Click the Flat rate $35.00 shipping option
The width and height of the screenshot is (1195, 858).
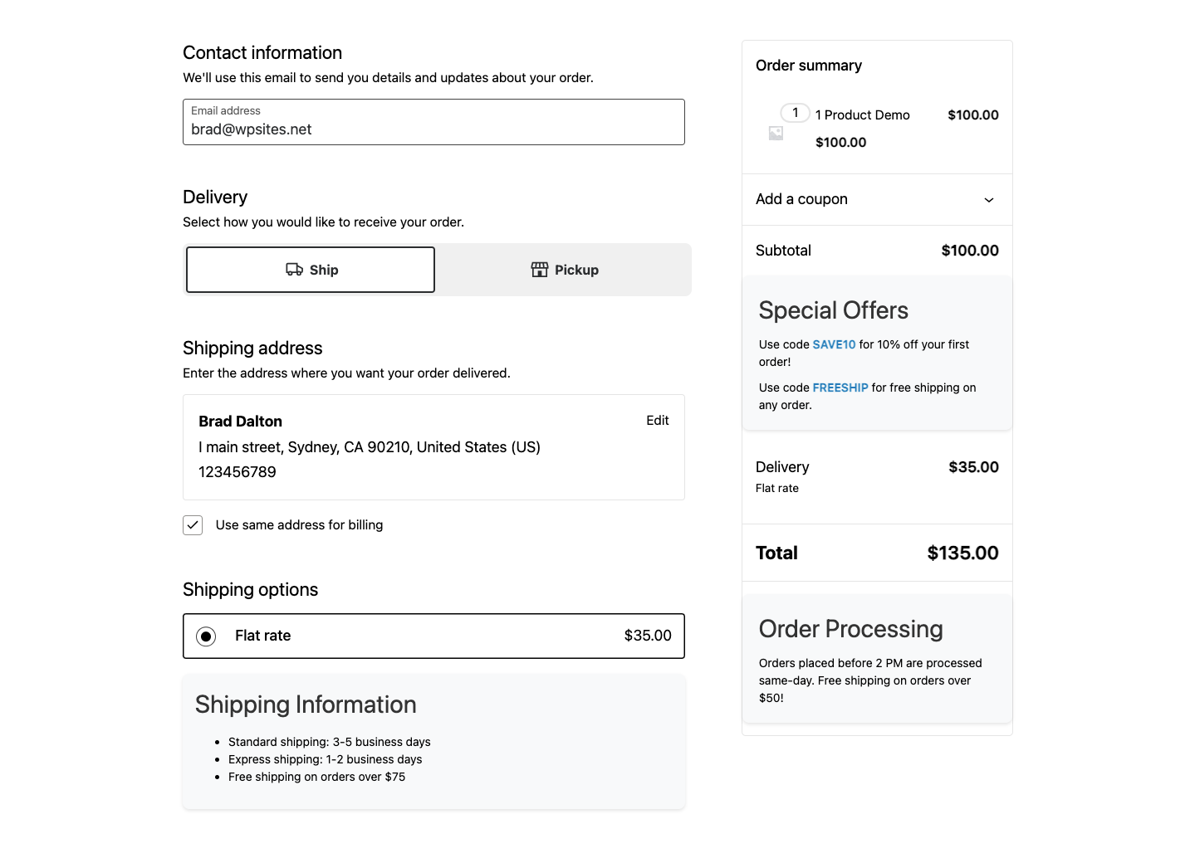[x=433, y=636]
